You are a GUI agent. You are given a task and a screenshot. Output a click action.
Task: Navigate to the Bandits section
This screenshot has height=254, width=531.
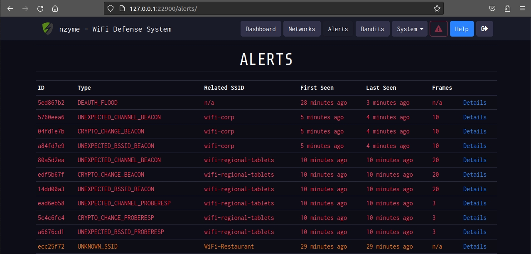click(x=372, y=29)
